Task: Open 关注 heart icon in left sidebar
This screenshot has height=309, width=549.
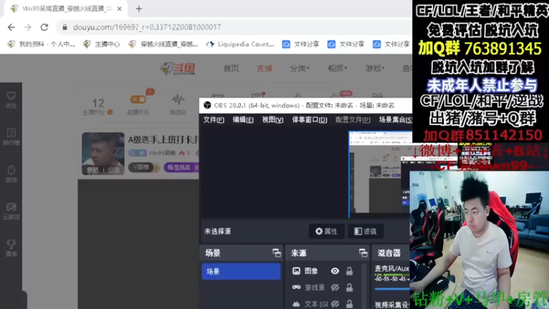Action: [11, 100]
